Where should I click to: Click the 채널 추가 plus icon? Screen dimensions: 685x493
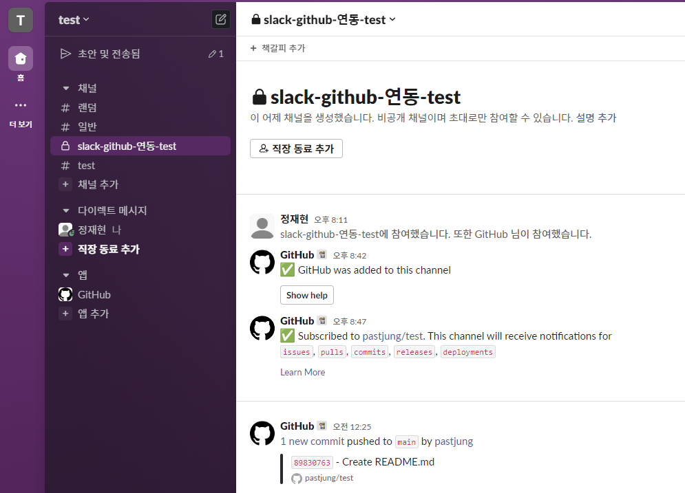pyautogui.click(x=65, y=184)
